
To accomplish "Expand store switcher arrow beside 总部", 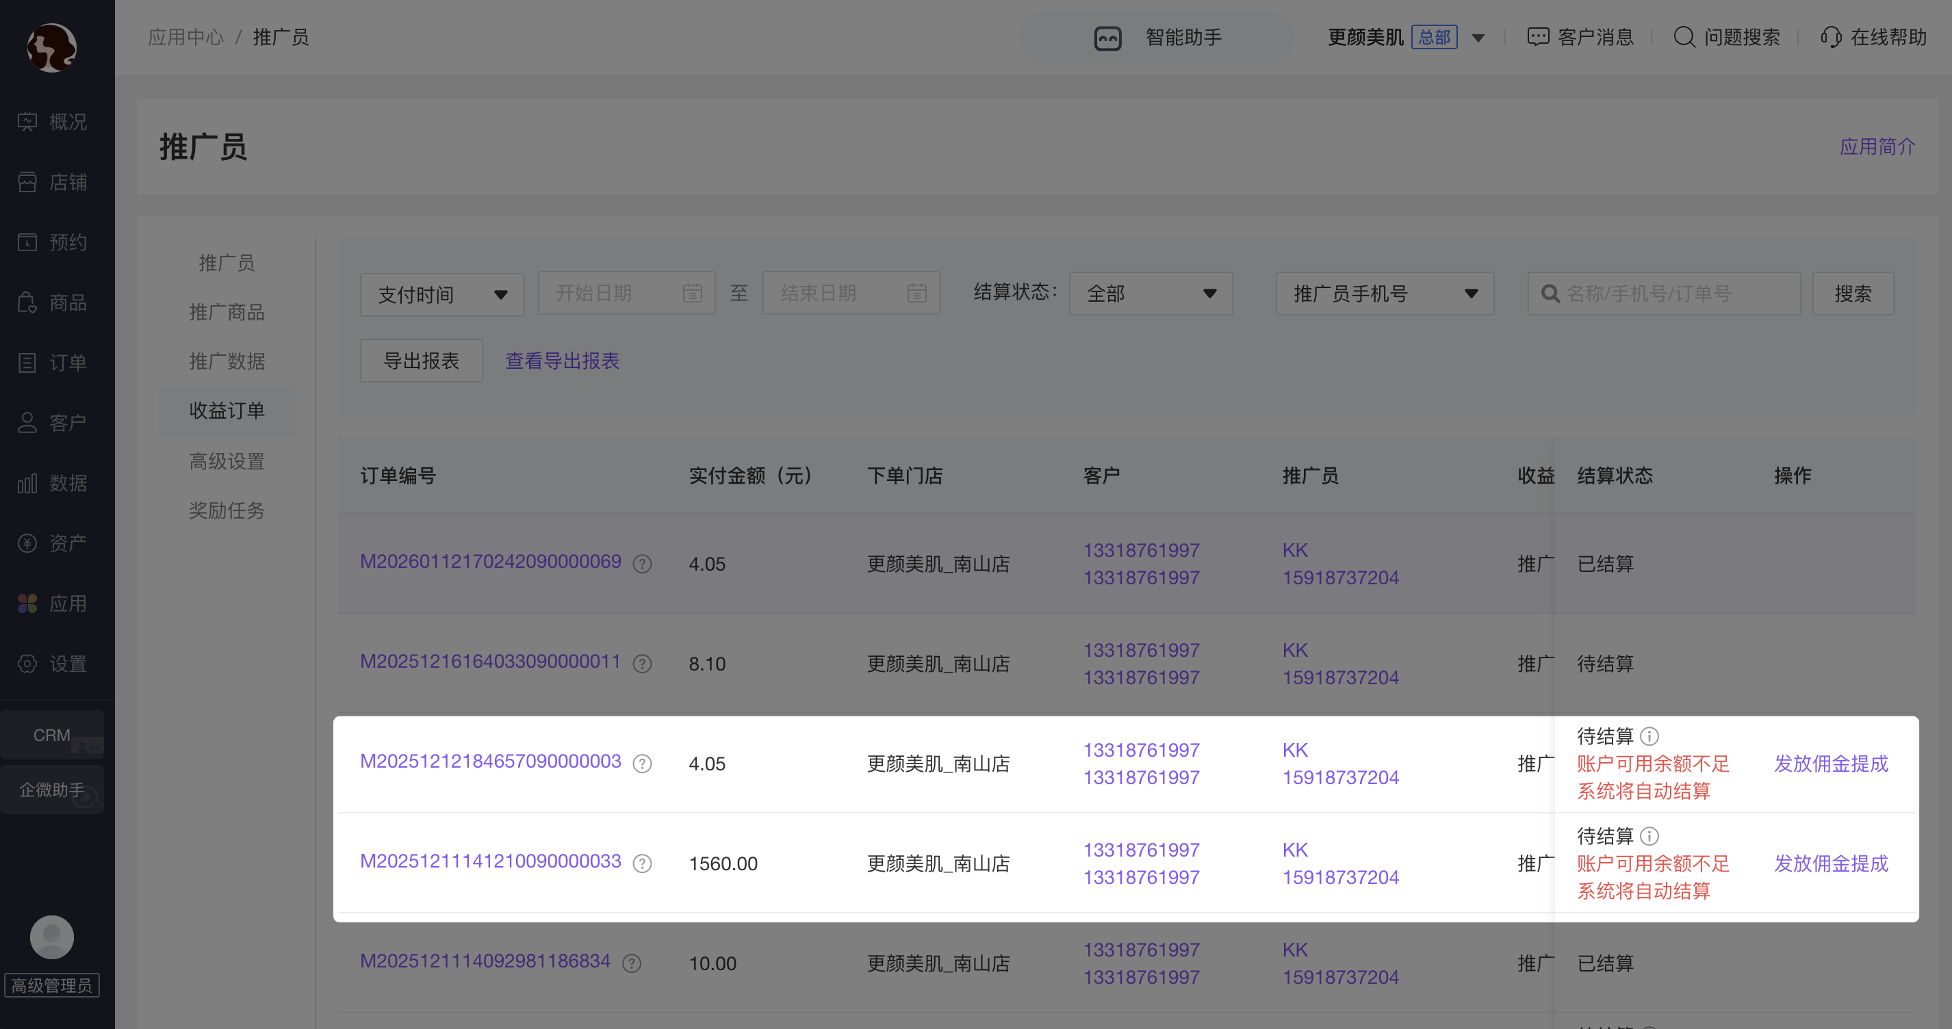I will (1478, 38).
